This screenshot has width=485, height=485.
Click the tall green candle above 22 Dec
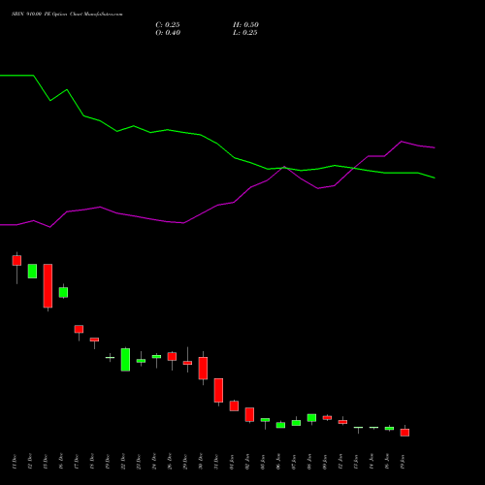click(125, 360)
